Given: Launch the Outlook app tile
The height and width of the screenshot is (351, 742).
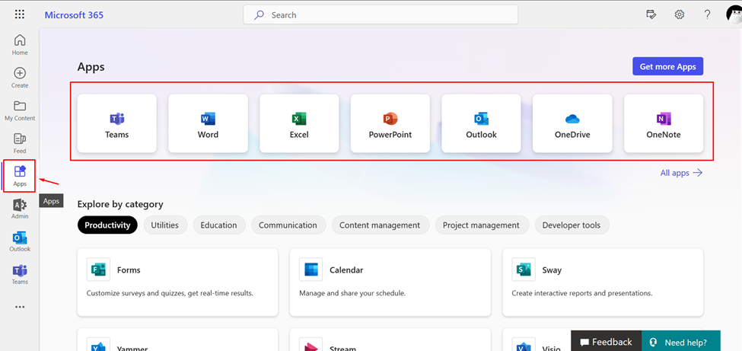Looking at the screenshot, I should (x=481, y=123).
